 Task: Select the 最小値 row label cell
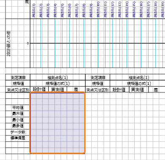18,120
